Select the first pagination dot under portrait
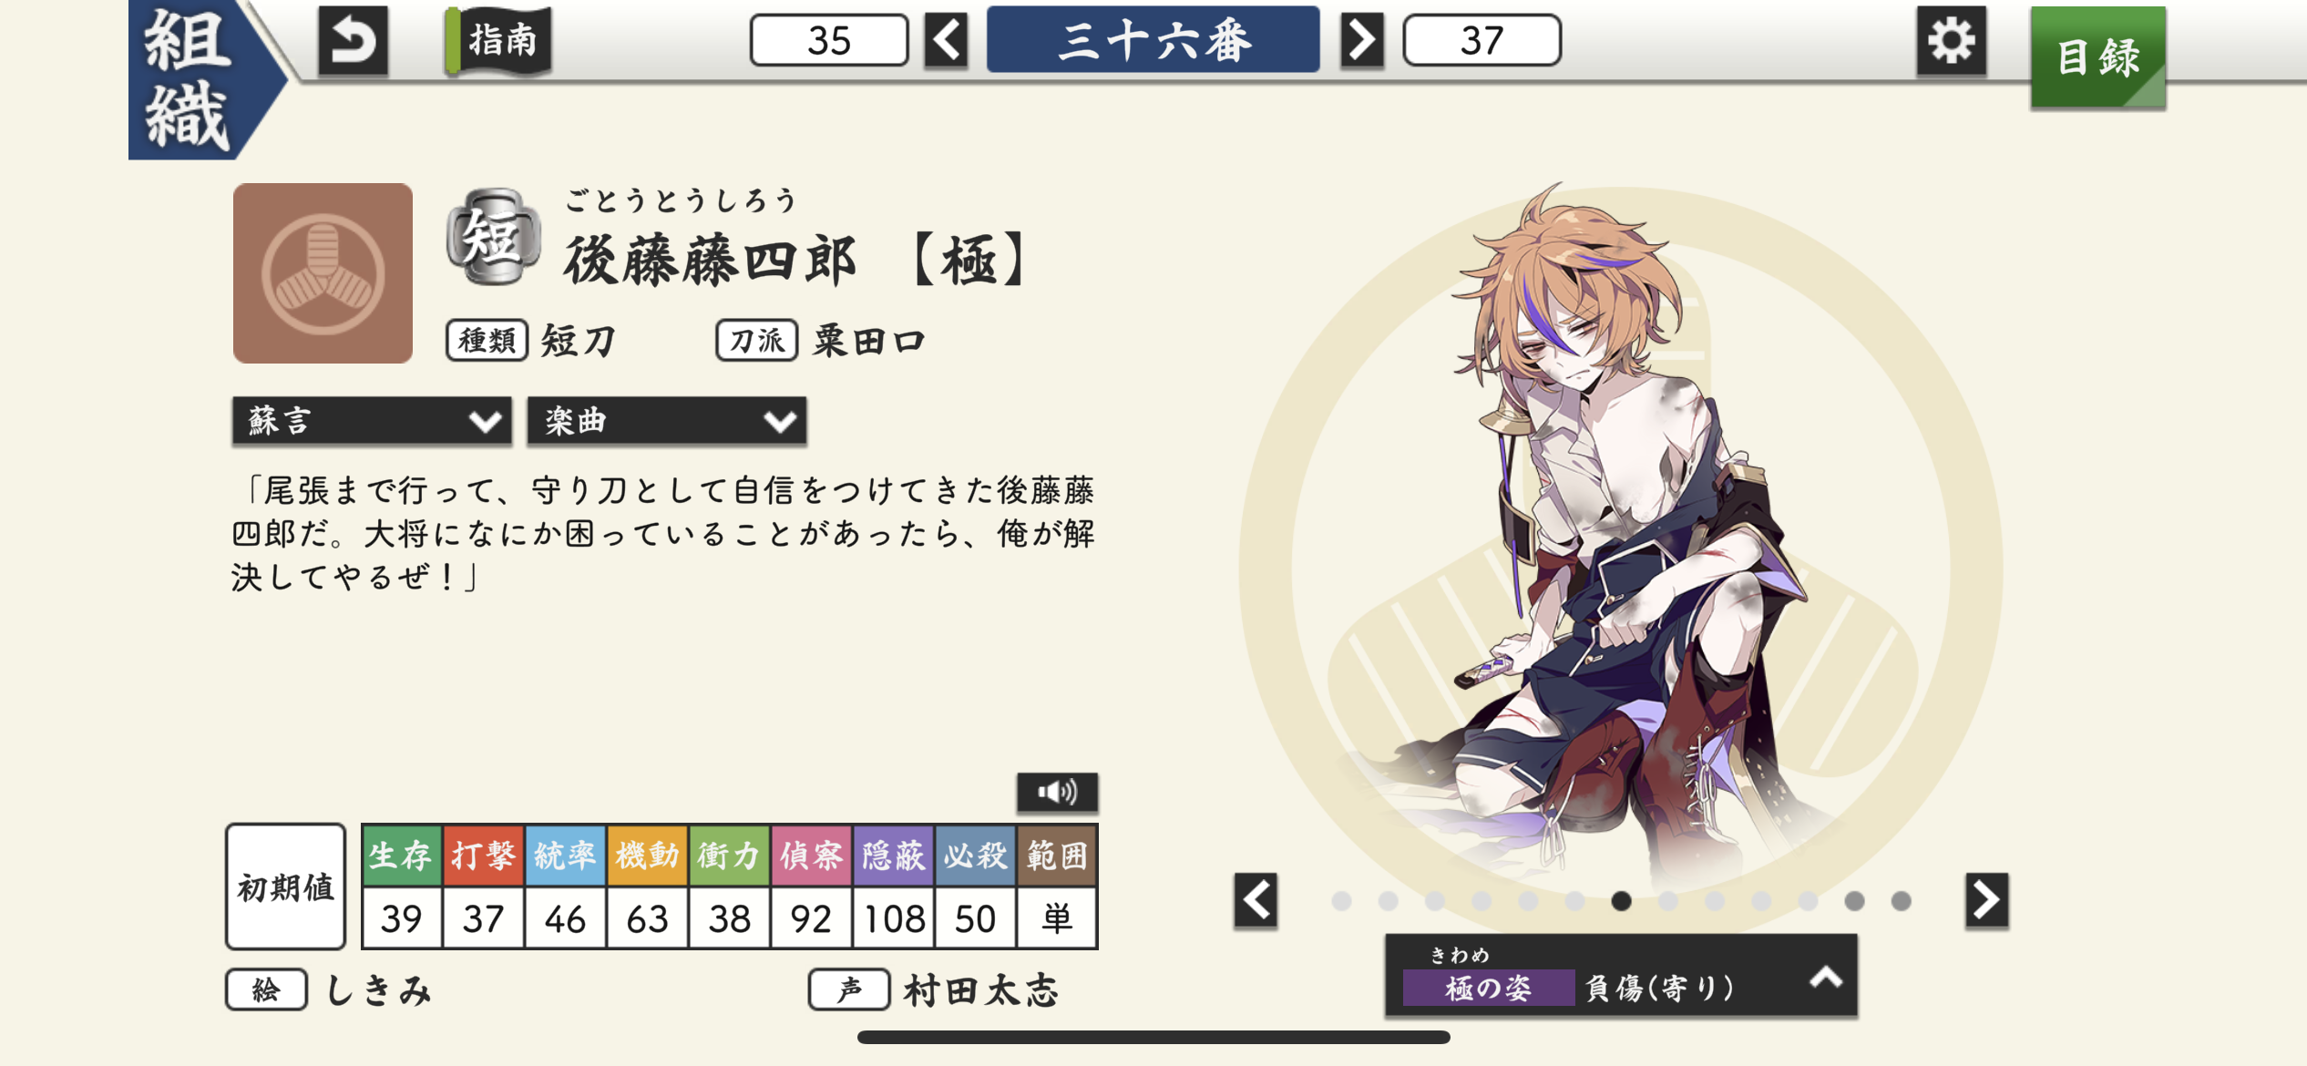 pyautogui.click(x=1341, y=901)
